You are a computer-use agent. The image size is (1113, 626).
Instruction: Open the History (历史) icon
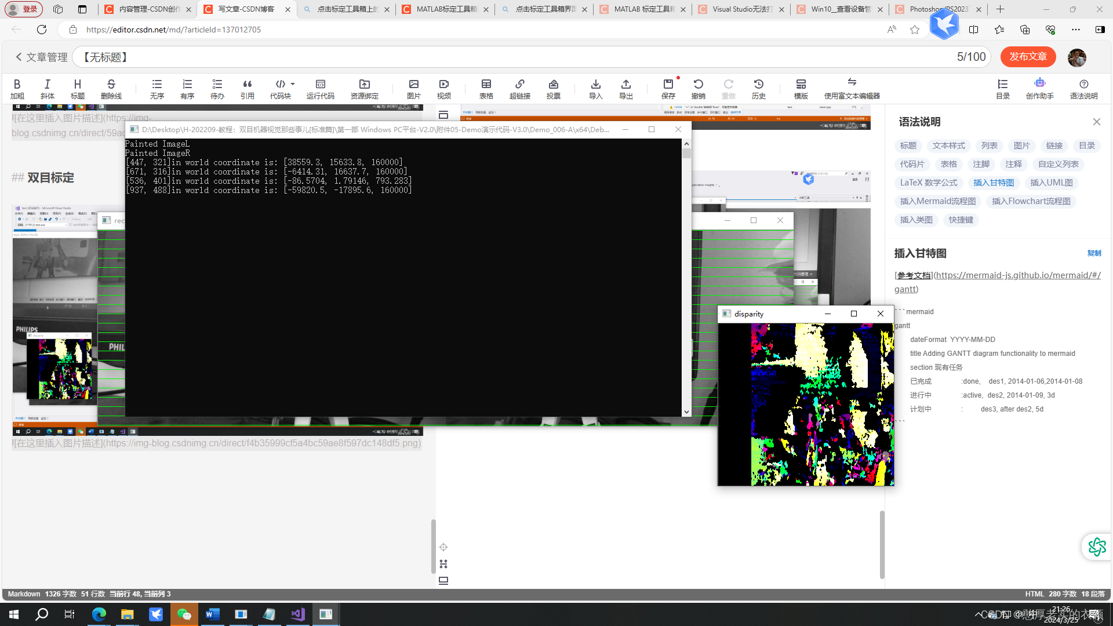pos(758,88)
